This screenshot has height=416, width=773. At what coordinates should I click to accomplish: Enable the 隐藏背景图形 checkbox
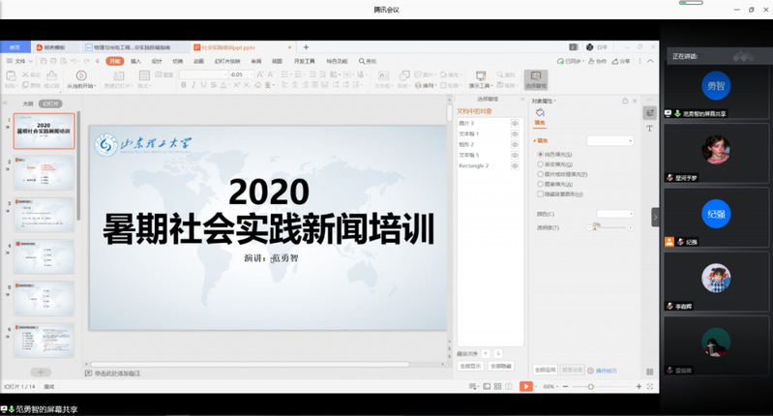540,193
